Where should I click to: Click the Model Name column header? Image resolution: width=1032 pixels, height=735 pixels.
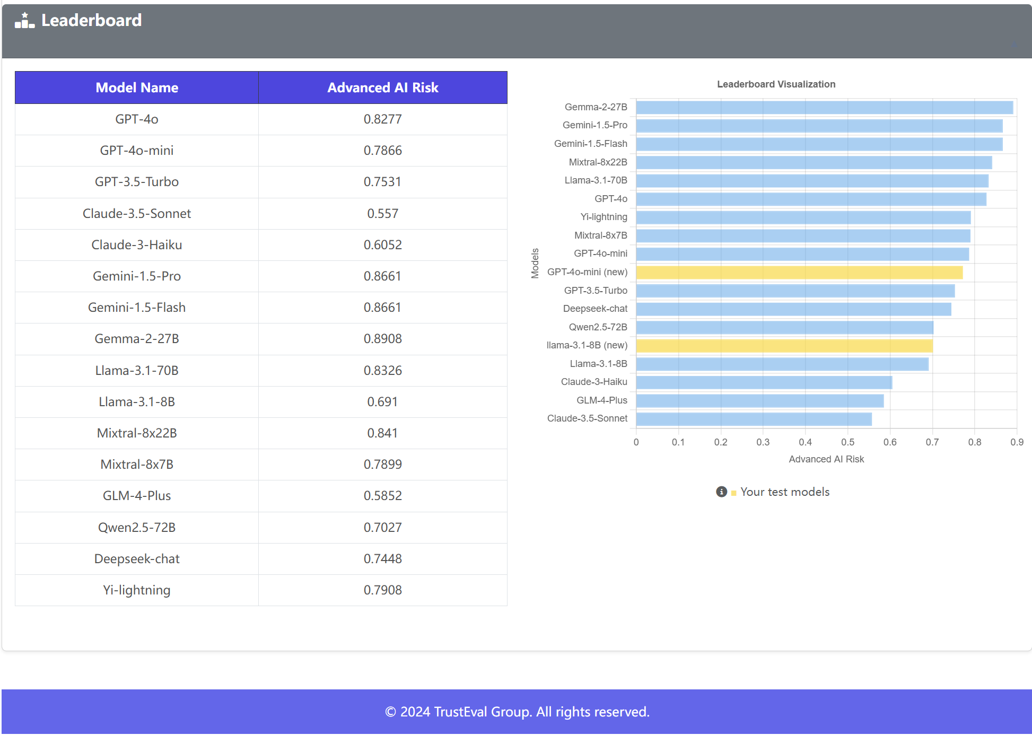pyautogui.click(x=137, y=87)
